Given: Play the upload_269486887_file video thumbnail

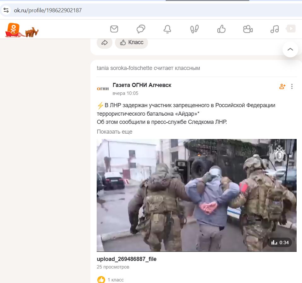Looking at the screenshot, I should [197, 195].
